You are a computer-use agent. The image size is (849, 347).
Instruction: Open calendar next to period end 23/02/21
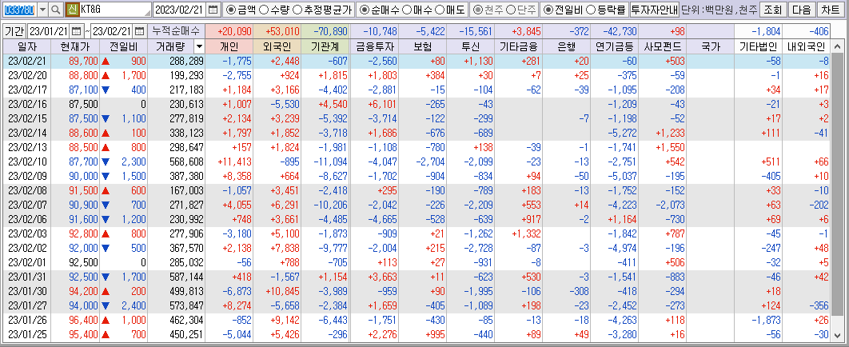pyautogui.click(x=140, y=31)
